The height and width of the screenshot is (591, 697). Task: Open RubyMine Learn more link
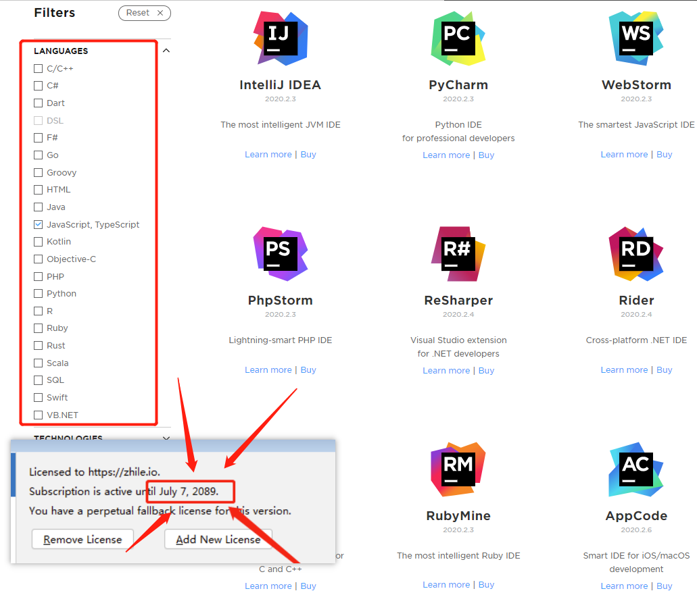tap(446, 584)
